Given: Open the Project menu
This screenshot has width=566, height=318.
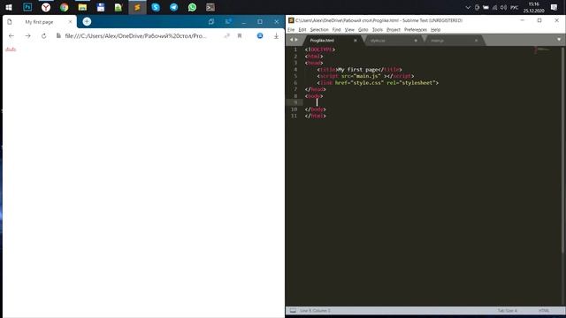Looking at the screenshot, I should pyautogui.click(x=394, y=29).
